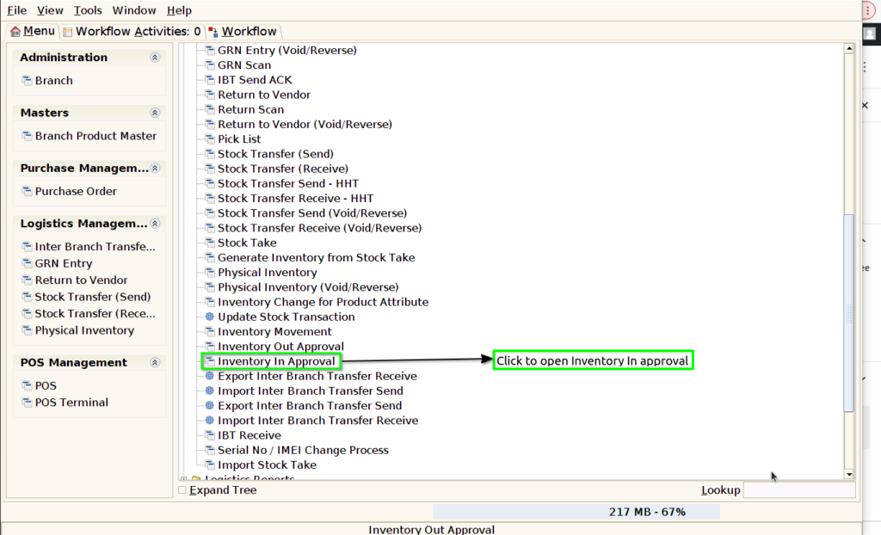The height and width of the screenshot is (535, 881).
Task: Click into the Lookup input field
Action: coord(799,490)
